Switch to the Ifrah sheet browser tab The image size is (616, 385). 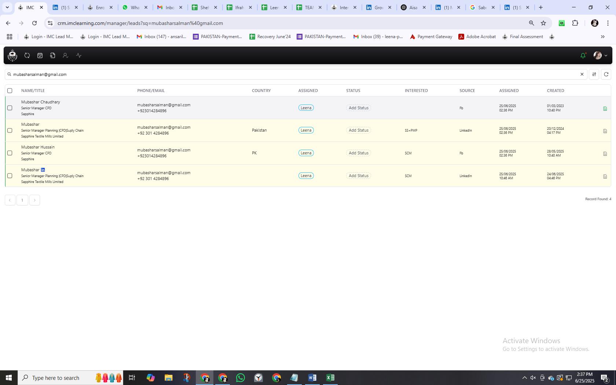coord(239,7)
